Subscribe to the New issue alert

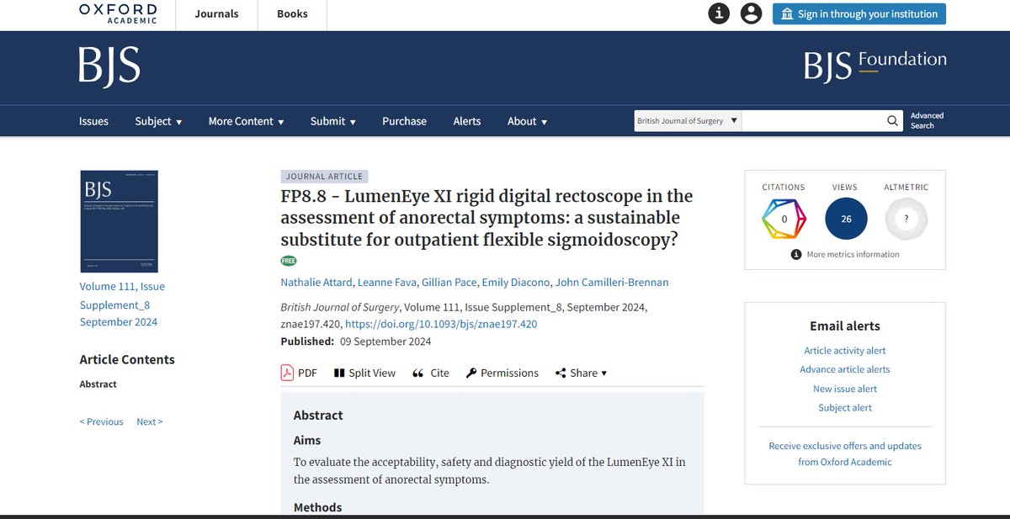(845, 388)
